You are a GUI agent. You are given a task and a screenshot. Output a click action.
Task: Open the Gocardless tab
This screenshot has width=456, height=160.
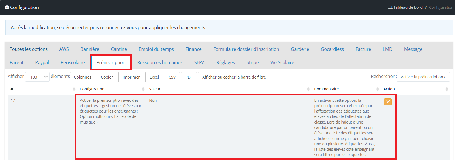point(332,49)
